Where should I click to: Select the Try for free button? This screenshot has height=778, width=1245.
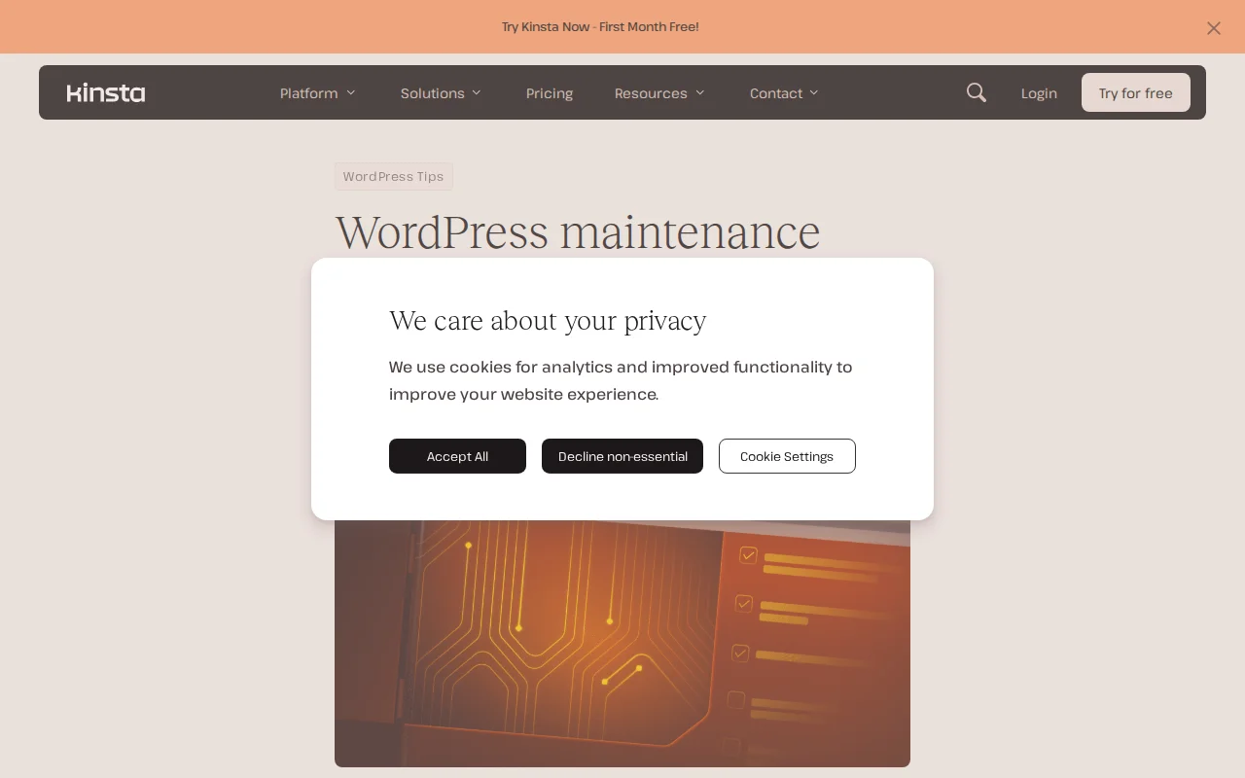[1135, 92]
